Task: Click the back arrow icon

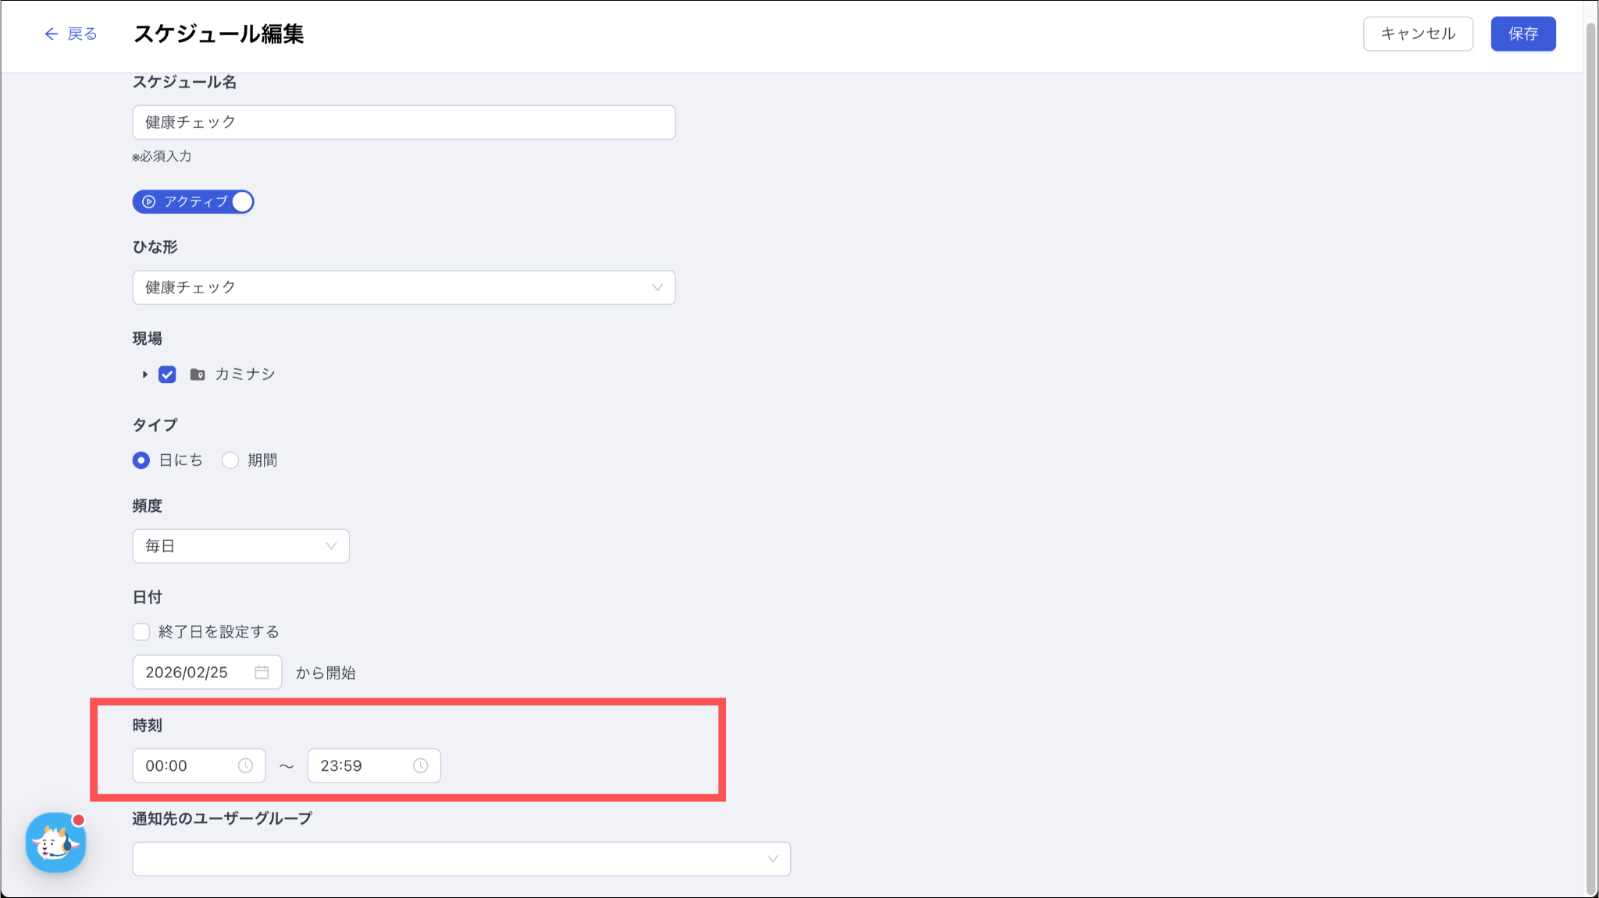Action: 51,34
